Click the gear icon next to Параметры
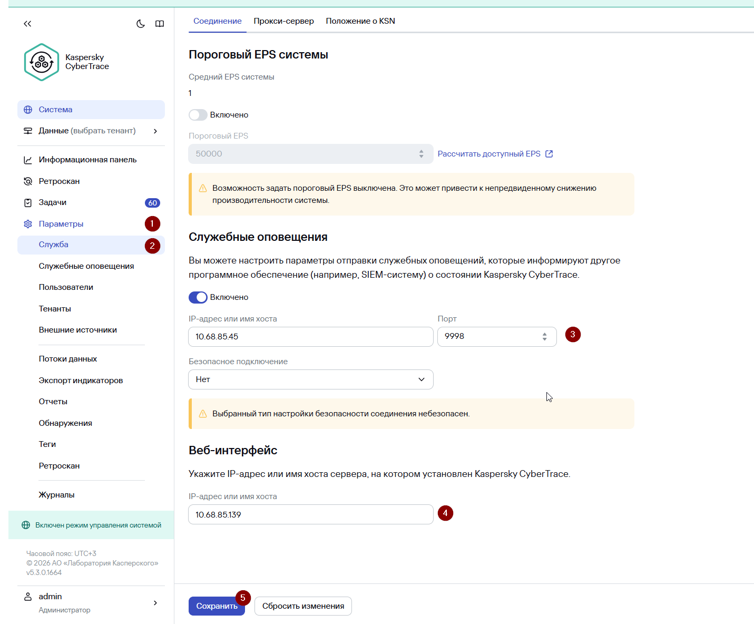The width and height of the screenshot is (754, 624). pos(28,224)
